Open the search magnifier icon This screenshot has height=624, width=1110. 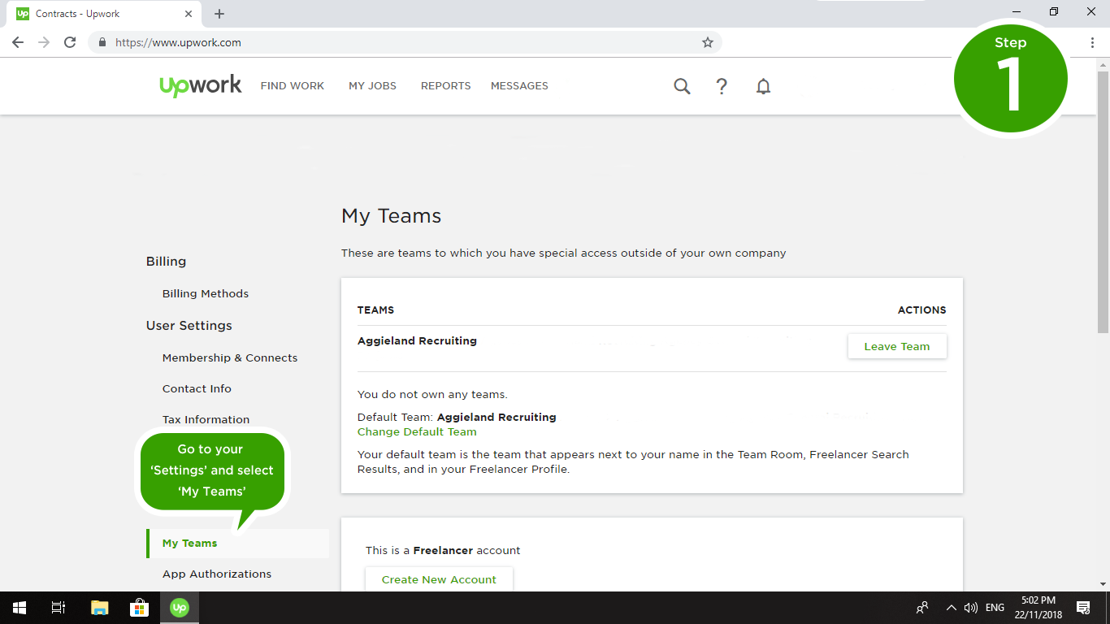pyautogui.click(x=682, y=86)
